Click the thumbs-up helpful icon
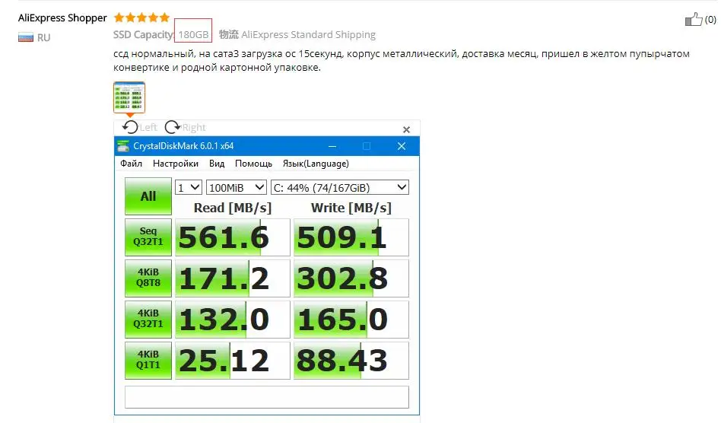721x423 pixels. pyautogui.click(x=694, y=19)
